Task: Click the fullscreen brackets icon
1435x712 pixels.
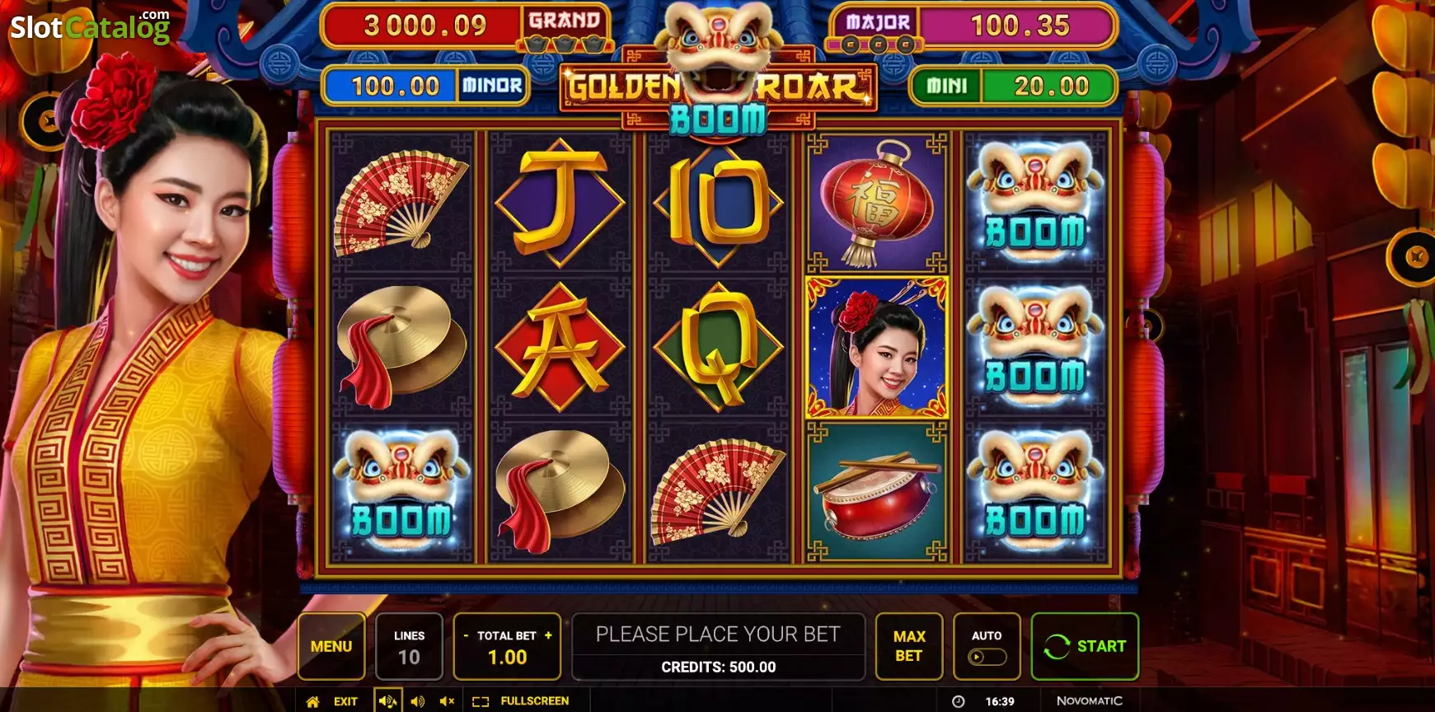Action: point(481,701)
